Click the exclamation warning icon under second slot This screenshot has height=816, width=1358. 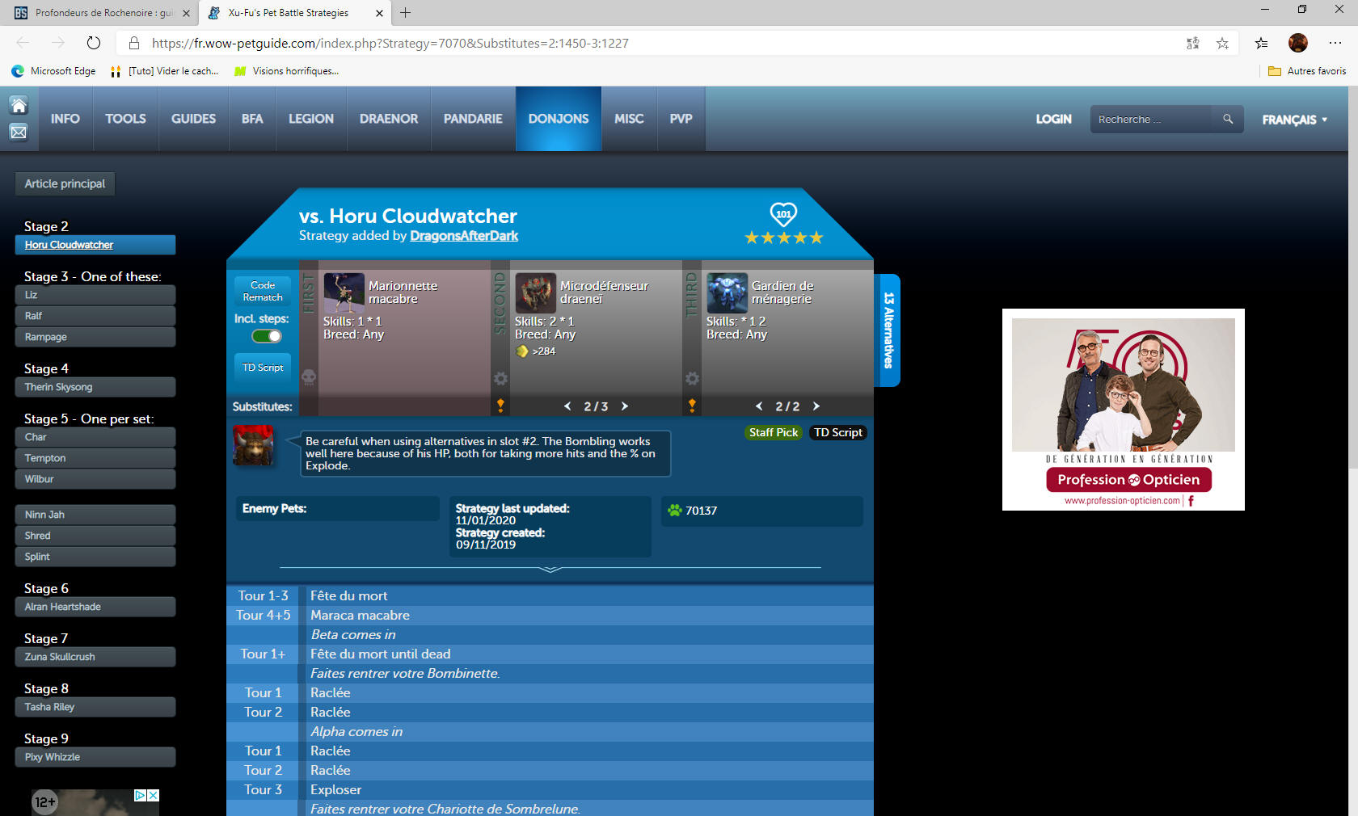[500, 405]
